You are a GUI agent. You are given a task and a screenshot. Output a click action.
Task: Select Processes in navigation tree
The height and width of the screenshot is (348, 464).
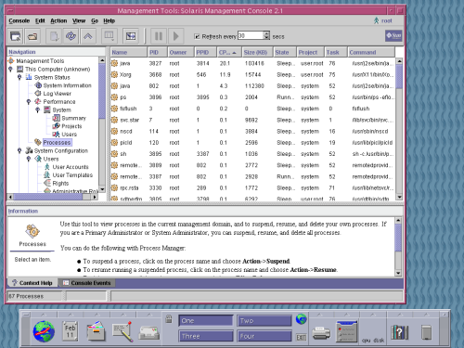(57, 142)
